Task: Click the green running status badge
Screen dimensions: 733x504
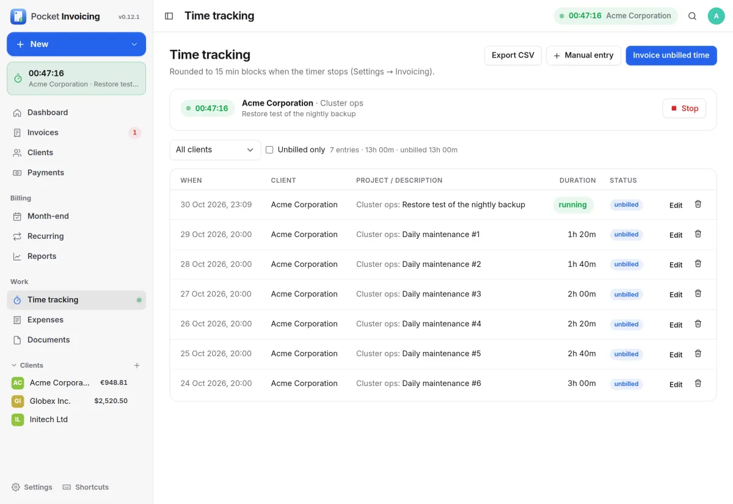Action: (x=573, y=205)
